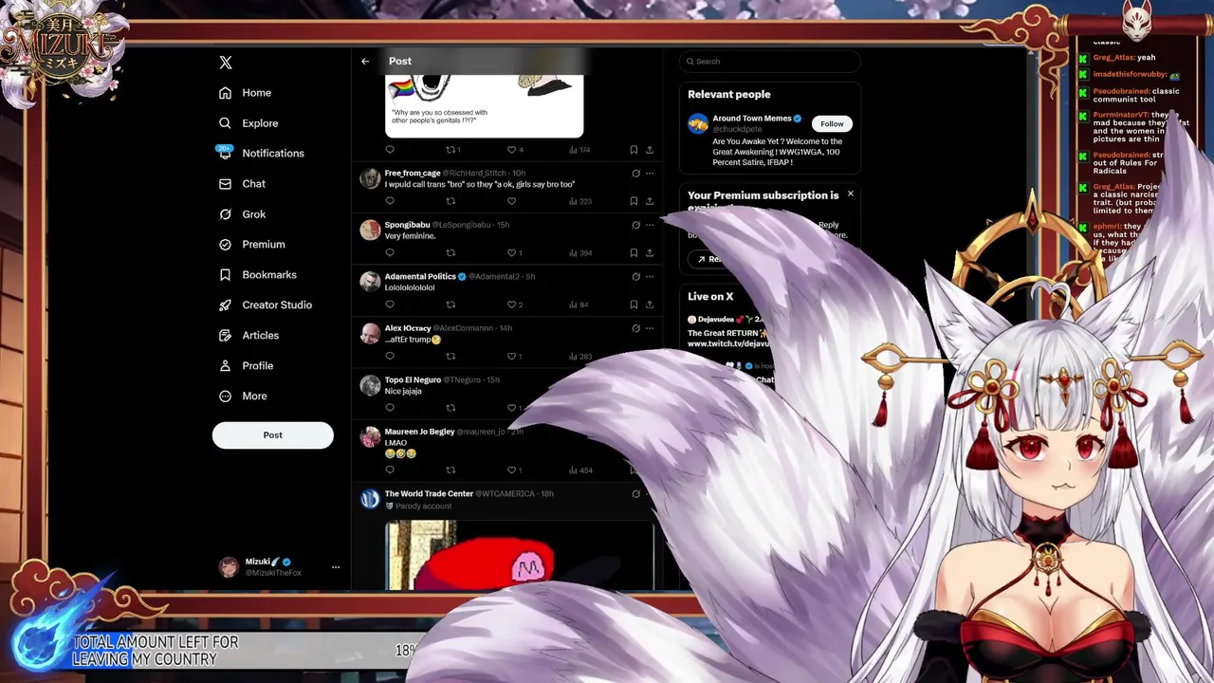This screenshot has height=683, width=1214.
Task: Open Maureen Jo Begley's avatar
Action: tap(370, 437)
